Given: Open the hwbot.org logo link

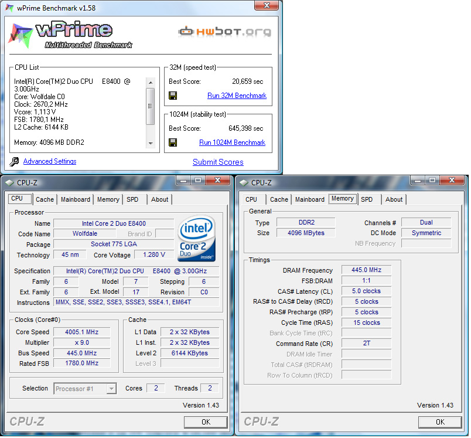Looking at the screenshot, I should tap(225, 31).
